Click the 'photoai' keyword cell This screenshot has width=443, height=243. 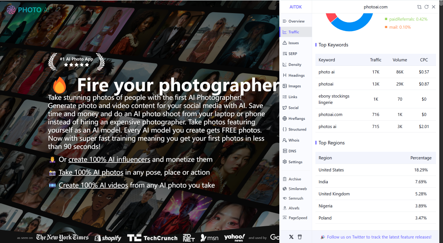tap(326, 84)
